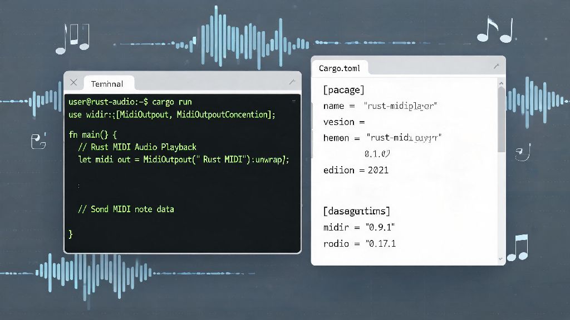The image size is (570, 320).
Task: Click the 'ediion = 2021' line
Action: [356, 170]
